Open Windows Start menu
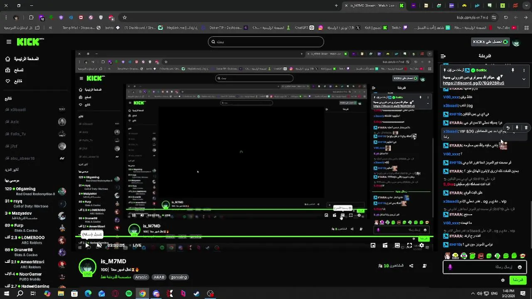The width and height of the screenshot is (532, 299). 7,294
